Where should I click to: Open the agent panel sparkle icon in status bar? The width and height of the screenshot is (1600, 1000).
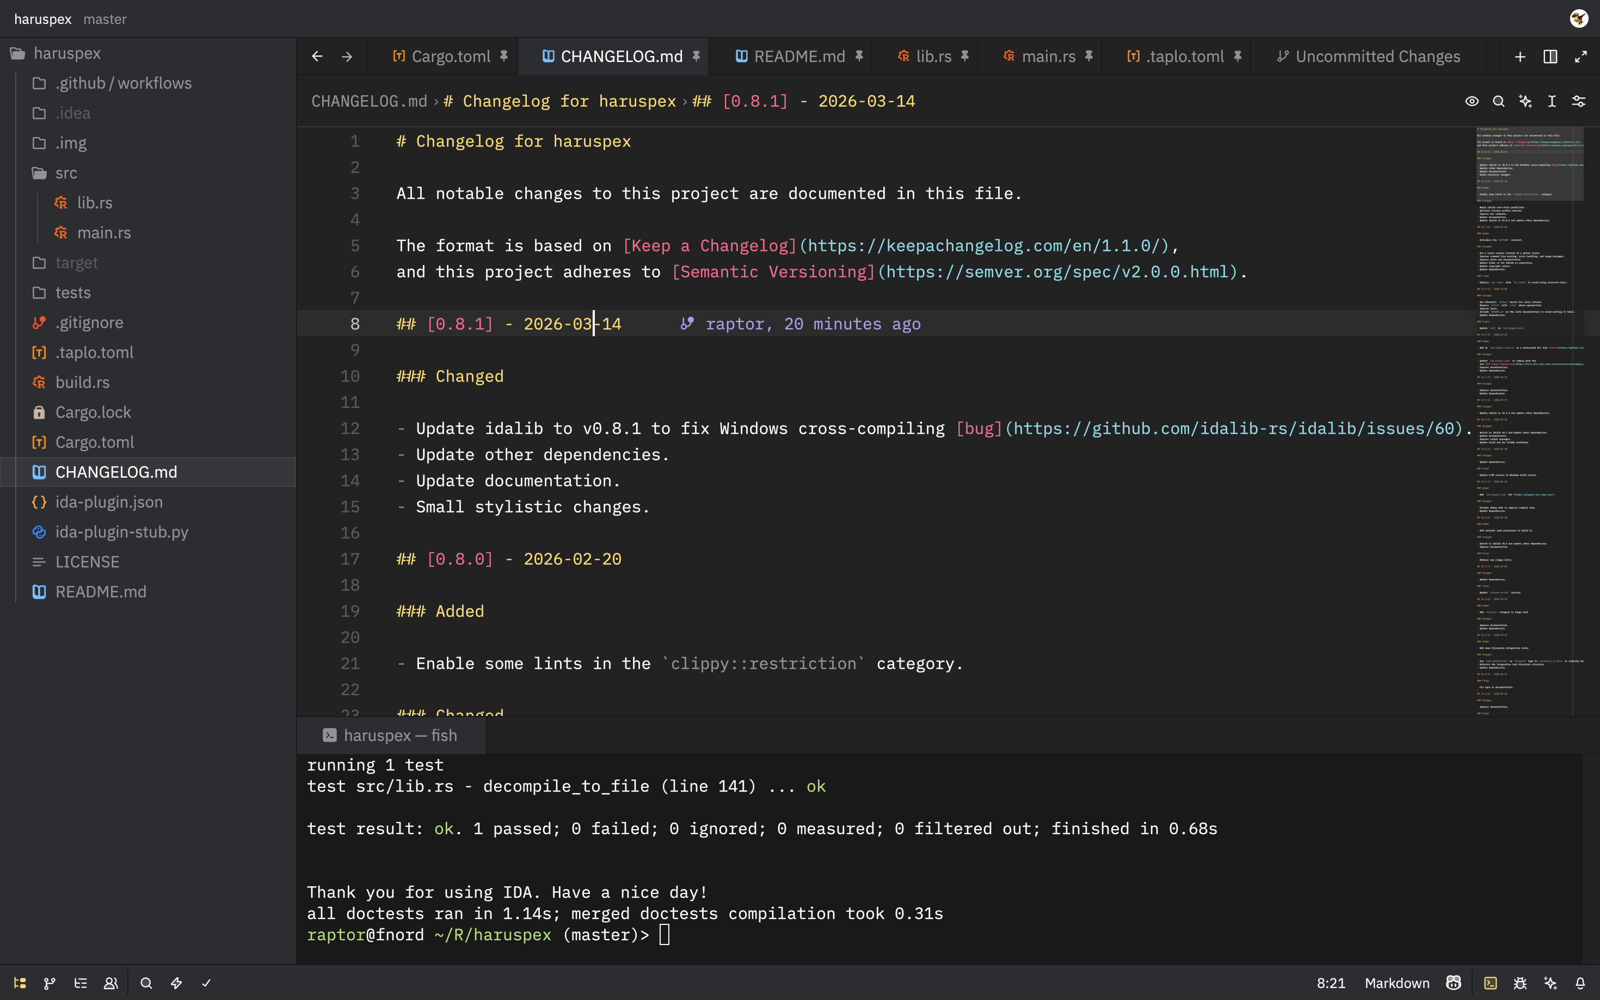pyautogui.click(x=1550, y=984)
